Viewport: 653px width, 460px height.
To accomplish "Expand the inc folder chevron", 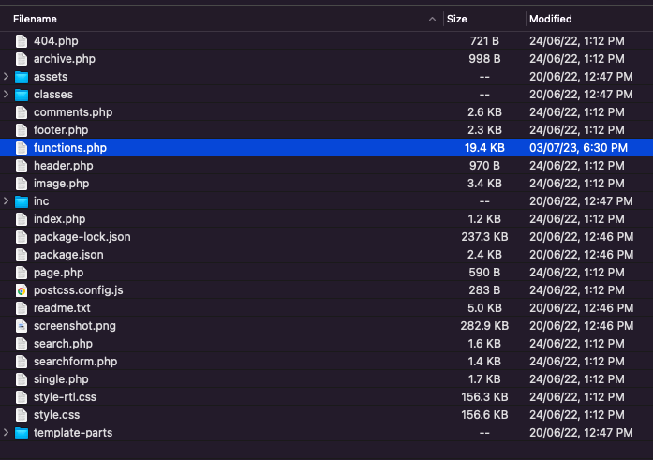I will (6, 201).
